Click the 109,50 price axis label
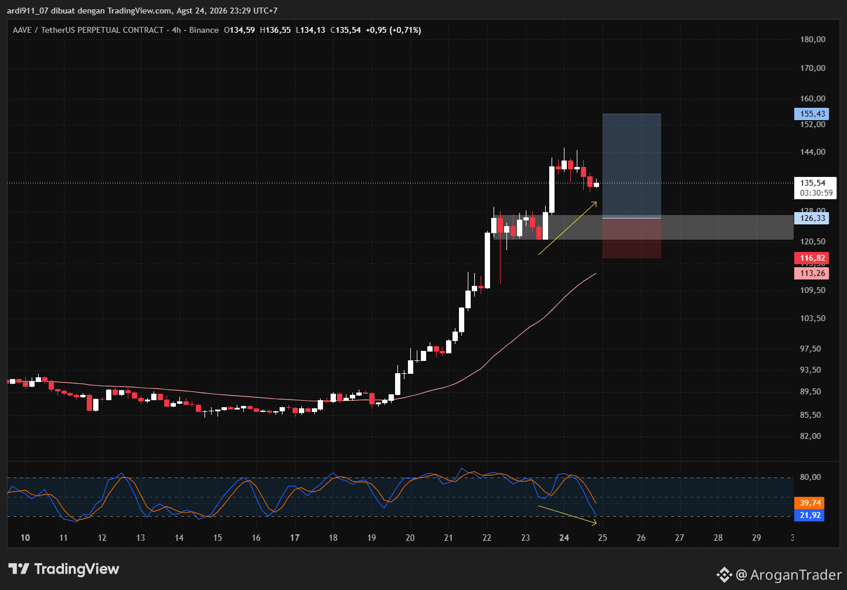847x590 pixels. point(812,291)
